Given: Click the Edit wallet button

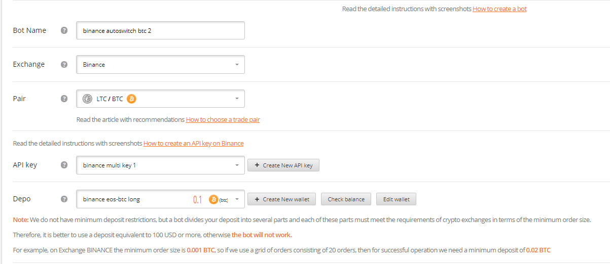Looking at the screenshot, I should [x=397, y=199].
